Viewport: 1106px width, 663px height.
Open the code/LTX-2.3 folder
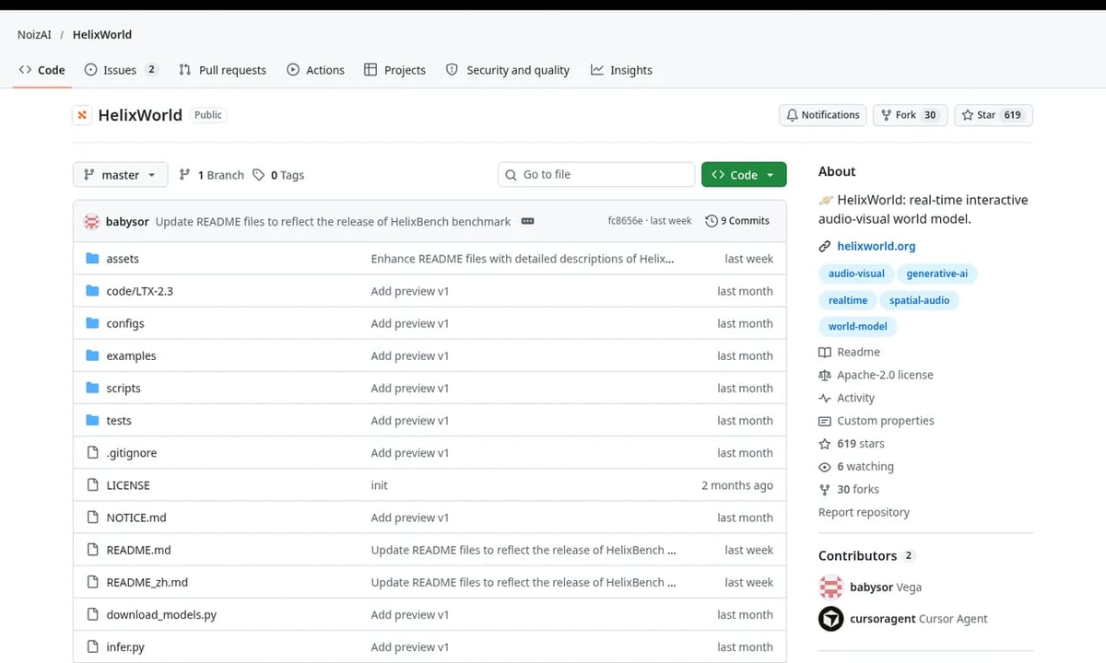(x=140, y=291)
